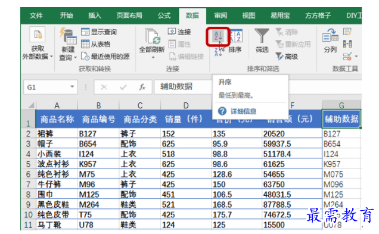Click the Get External Data icon
Image resolution: width=379 pixels, height=234 pixels.
coord(38,35)
